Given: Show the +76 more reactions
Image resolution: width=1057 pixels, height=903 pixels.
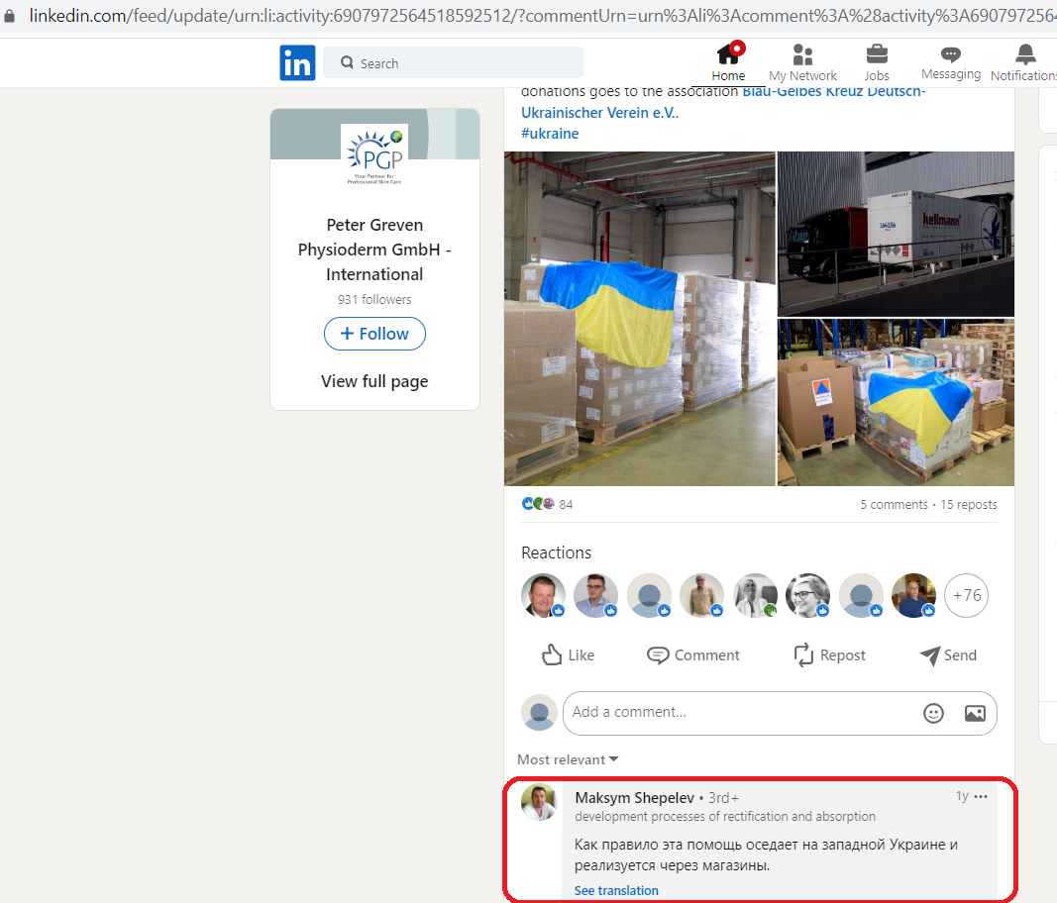Looking at the screenshot, I should (967, 596).
